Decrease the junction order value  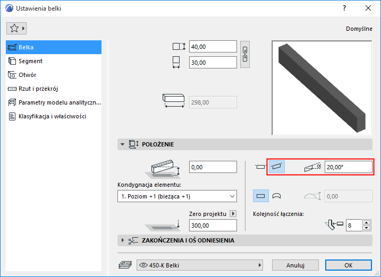pos(367,228)
